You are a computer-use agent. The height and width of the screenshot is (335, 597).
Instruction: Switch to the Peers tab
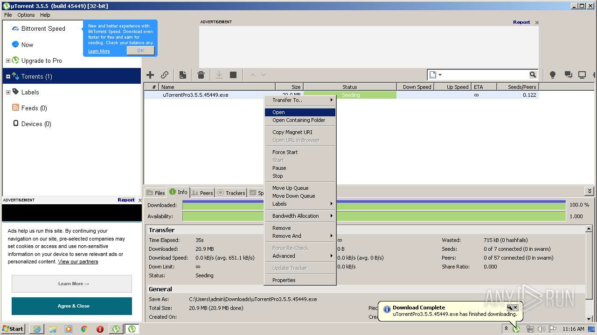(202, 193)
